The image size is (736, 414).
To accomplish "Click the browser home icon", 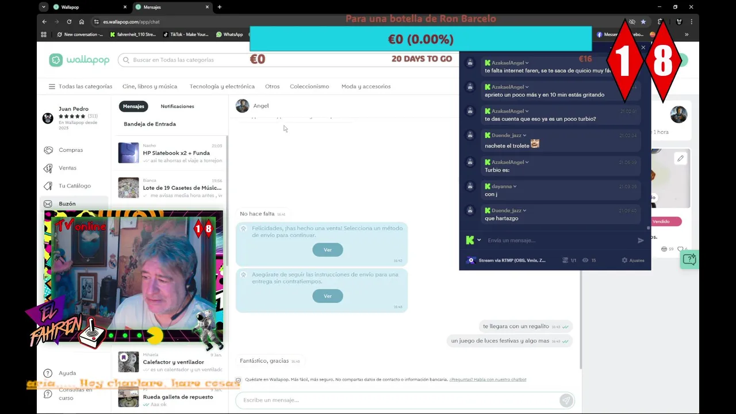I will pos(82,22).
